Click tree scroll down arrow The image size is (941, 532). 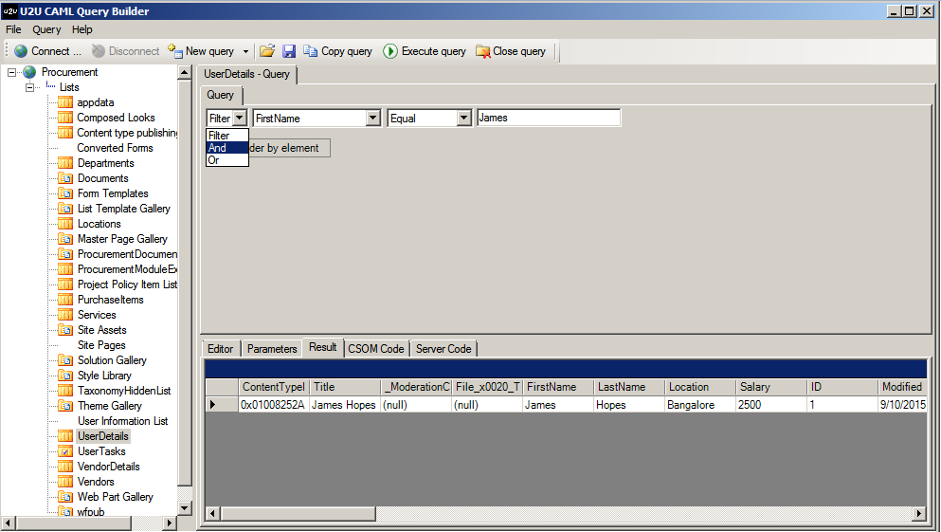click(x=185, y=507)
